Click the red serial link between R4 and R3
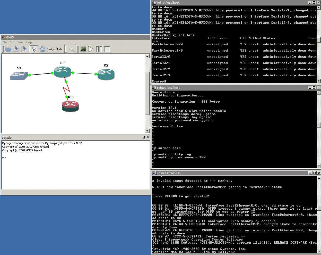Screen dimensions: 321x255 (67, 89)
